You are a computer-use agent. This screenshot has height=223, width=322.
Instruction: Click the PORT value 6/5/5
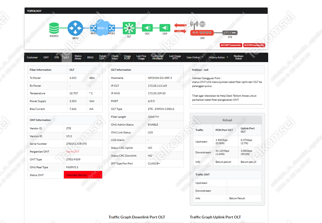(151, 101)
